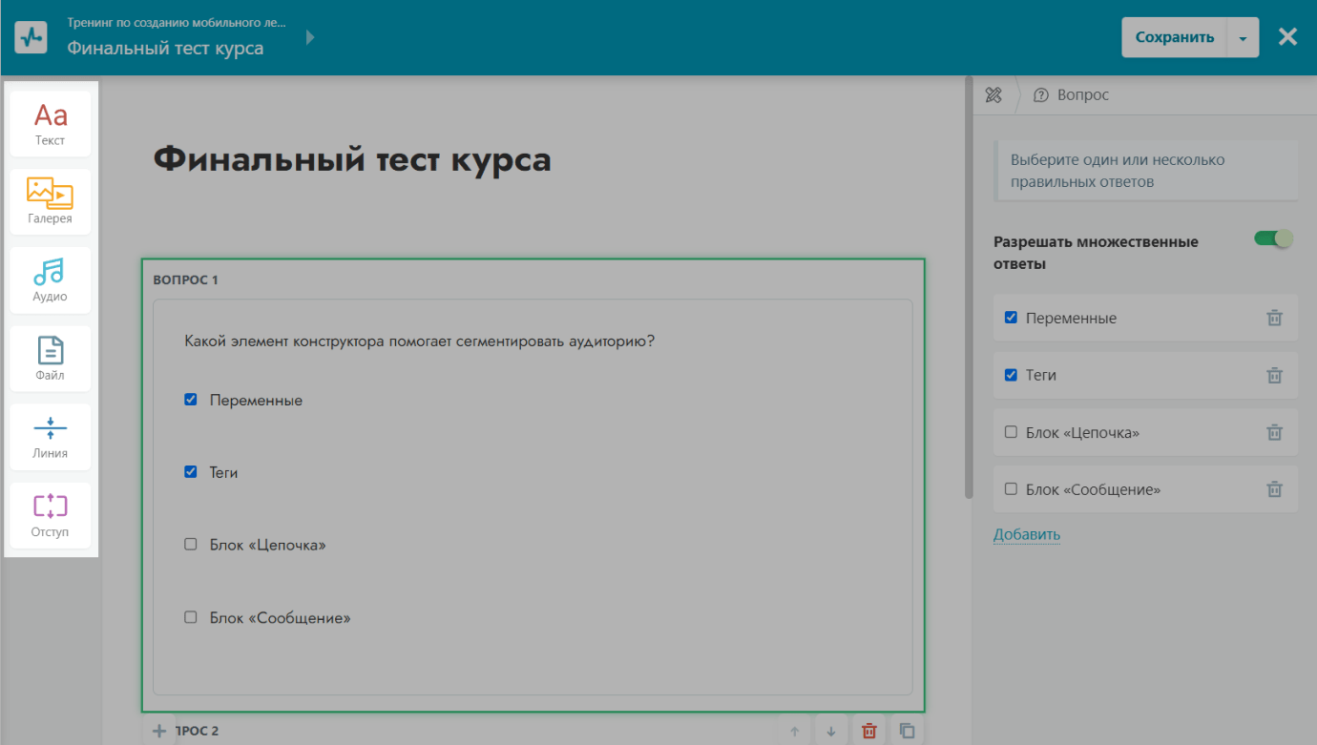The width and height of the screenshot is (1317, 745).
Task: Click the design tools icon in panel breadcrumb
Action: coord(993,95)
